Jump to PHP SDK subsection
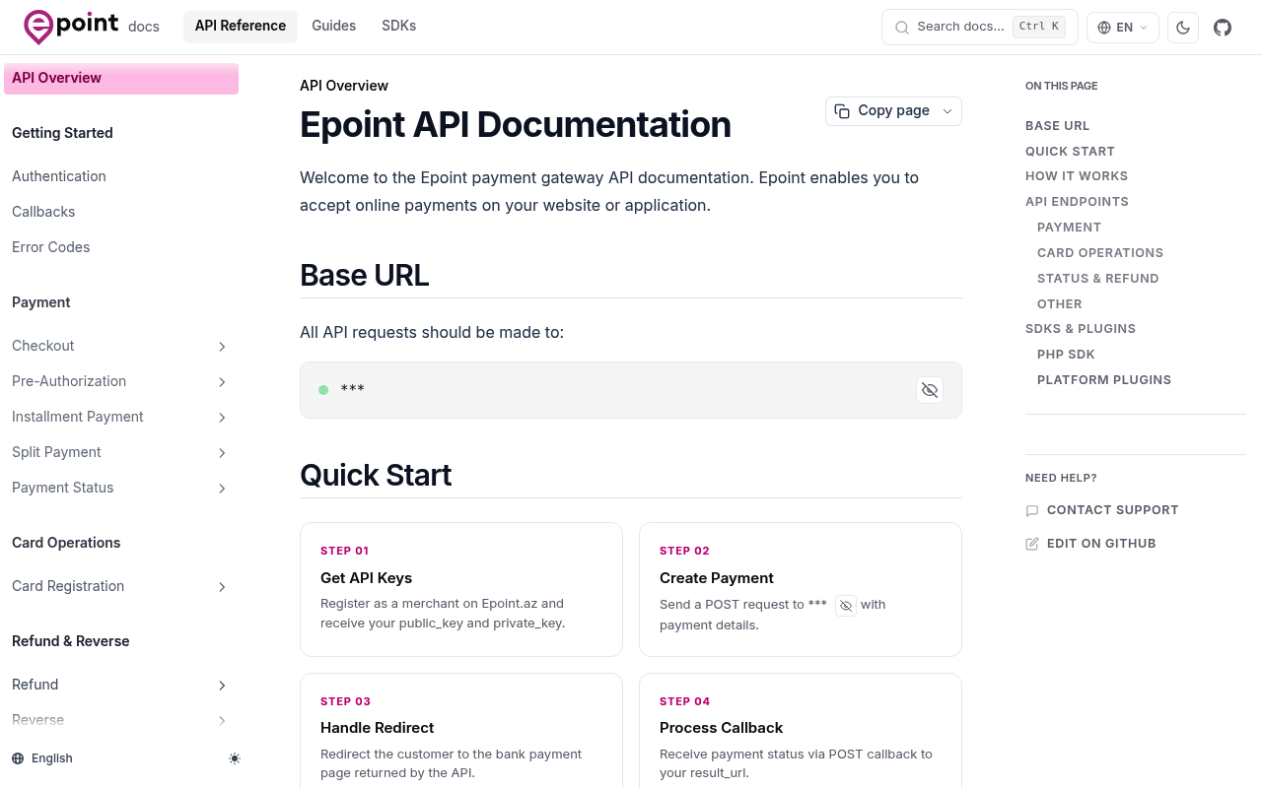Image resolution: width=1262 pixels, height=788 pixels. pyautogui.click(x=1066, y=355)
